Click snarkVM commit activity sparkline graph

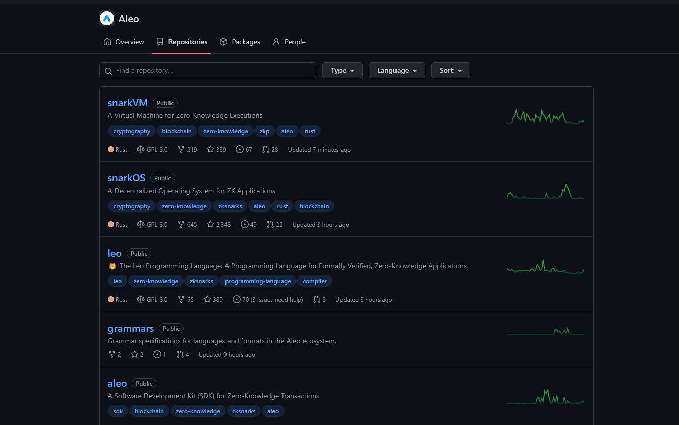[545, 116]
